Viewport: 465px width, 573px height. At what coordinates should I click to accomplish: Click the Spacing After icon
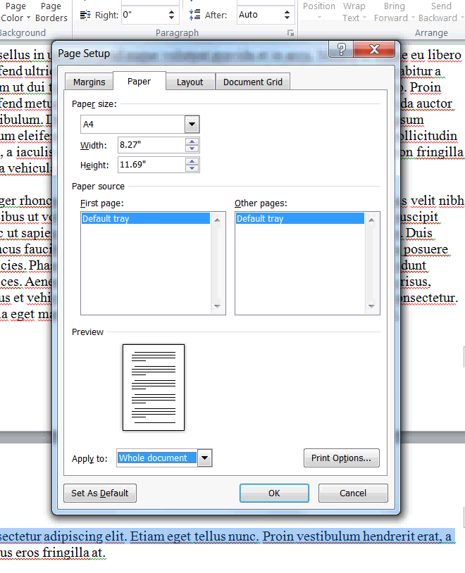(194, 15)
